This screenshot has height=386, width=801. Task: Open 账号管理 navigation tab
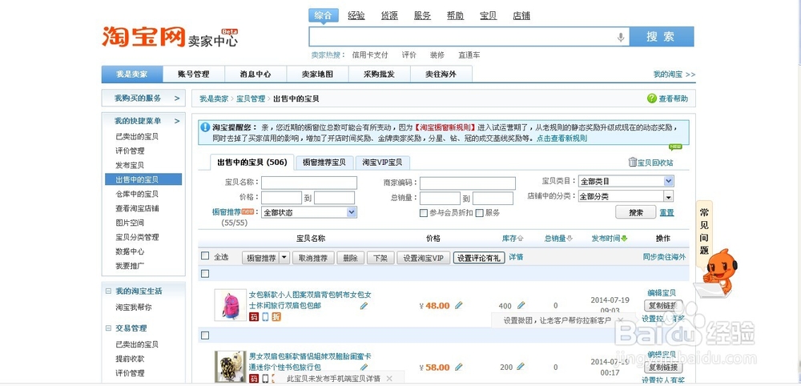[x=194, y=74]
